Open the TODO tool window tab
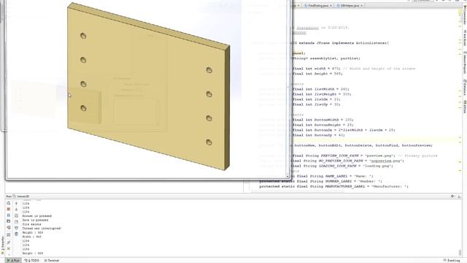Image resolution: width=467 pixels, height=263 pixels. [32, 260]
